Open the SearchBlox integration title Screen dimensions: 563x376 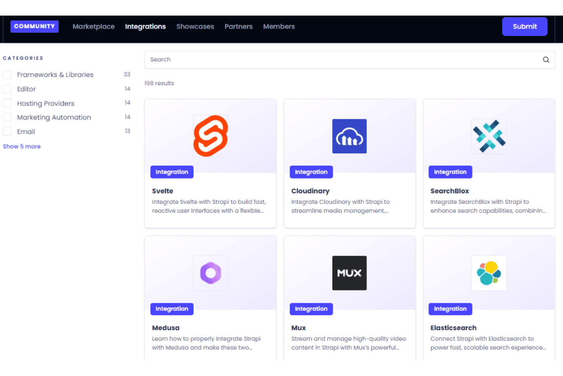coord(450,191)
